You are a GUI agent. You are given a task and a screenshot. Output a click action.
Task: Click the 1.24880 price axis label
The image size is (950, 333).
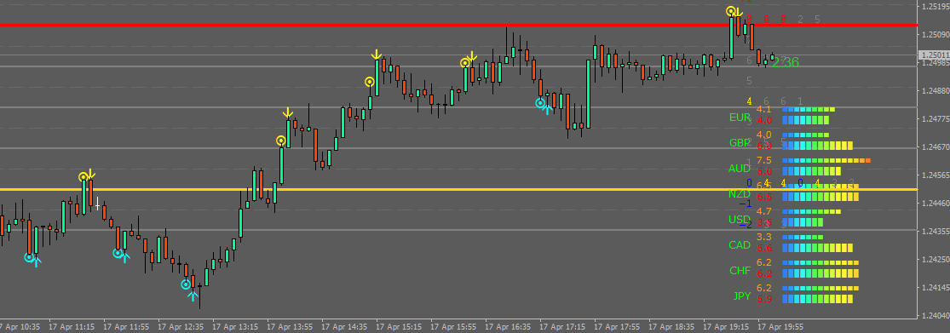(x=935, y=91)
